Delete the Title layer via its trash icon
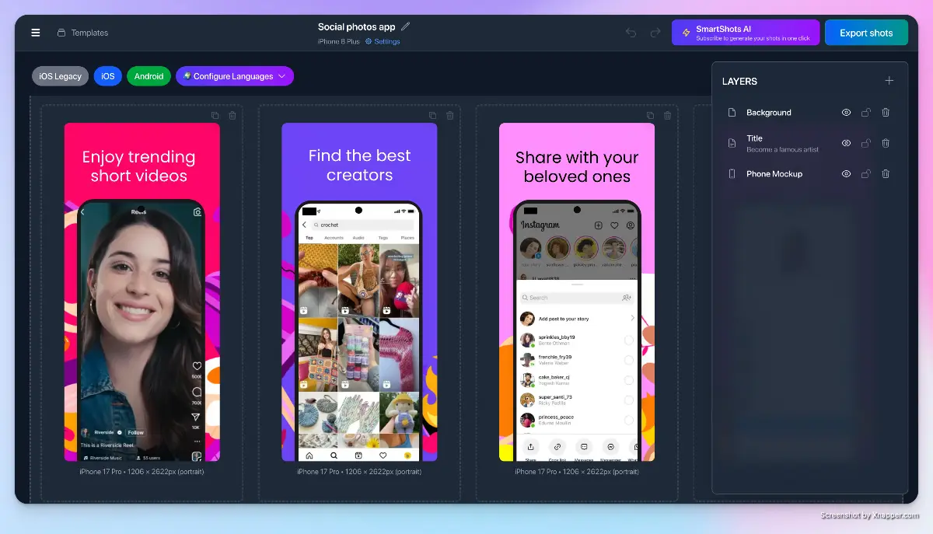933x534 pixels. click(x=886, y=143)
